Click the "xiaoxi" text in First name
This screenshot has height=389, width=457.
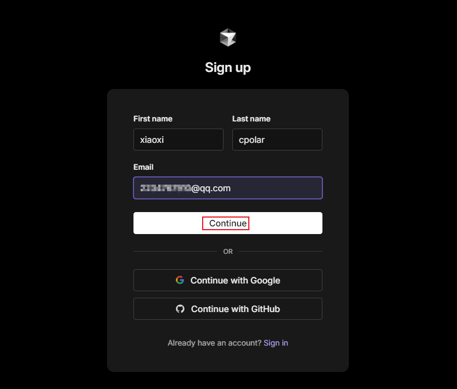[152, 140]
